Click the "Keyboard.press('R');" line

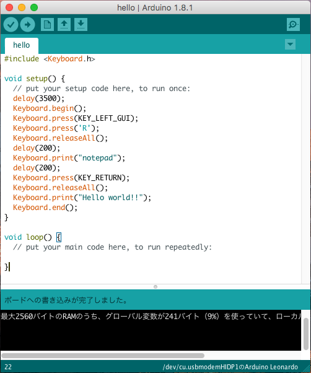coord(56,128)
